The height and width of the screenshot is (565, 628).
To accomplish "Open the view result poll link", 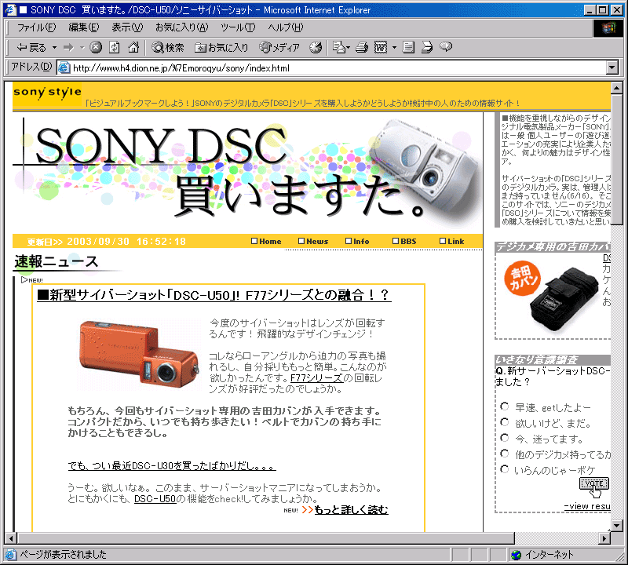I will 587,506.
